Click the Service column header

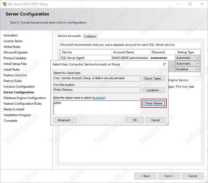coord(86,52)
